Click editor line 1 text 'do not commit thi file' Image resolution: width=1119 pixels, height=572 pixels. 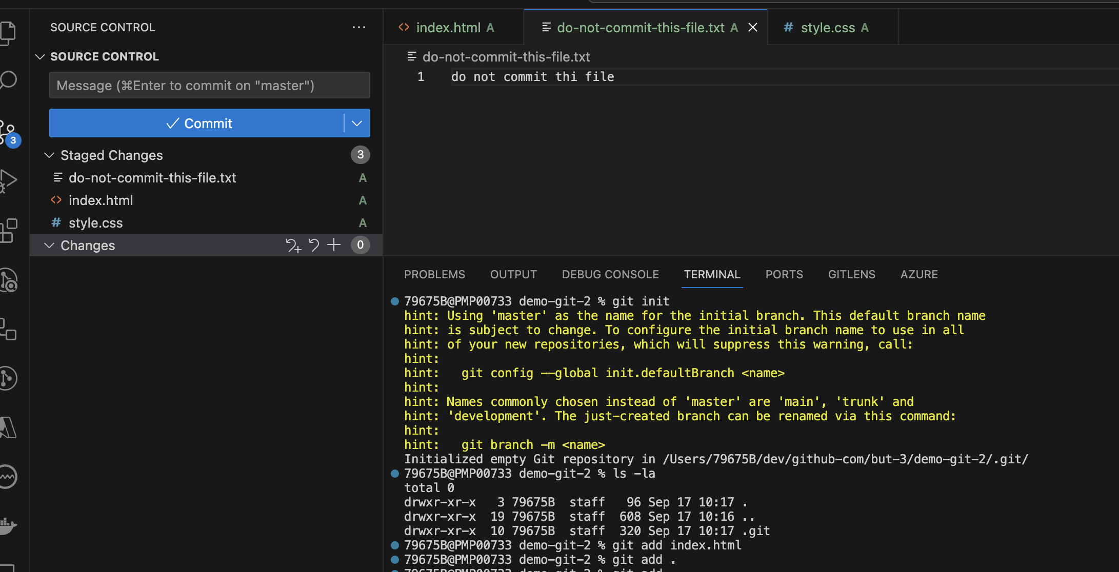[532, 77]
